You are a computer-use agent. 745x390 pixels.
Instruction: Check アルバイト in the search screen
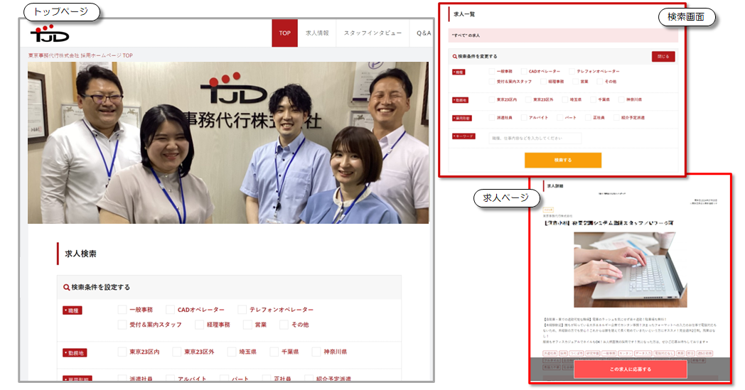(x=524, y=117)
